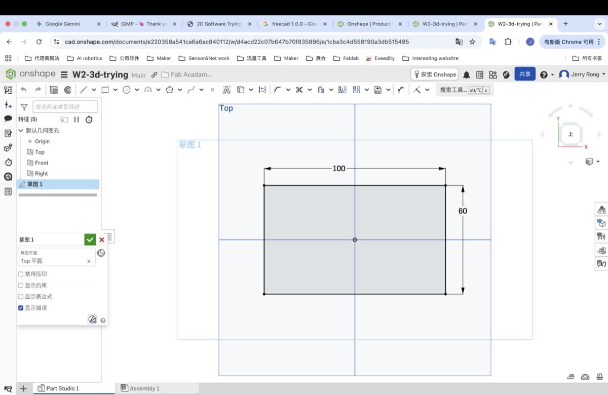Enable the 显示表达式 checkbox

click(21, 296)
